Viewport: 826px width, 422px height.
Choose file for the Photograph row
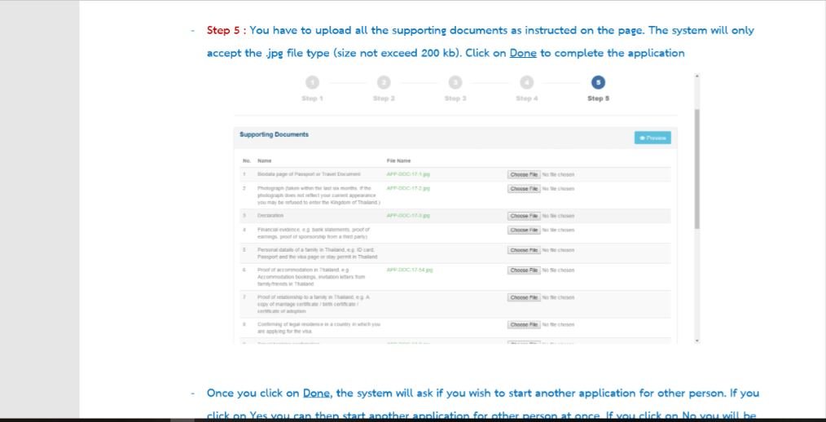(524, 189)
